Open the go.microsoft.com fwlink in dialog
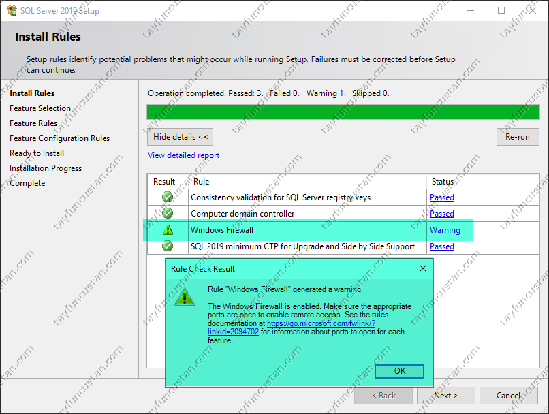Image resolution: width=549 pixels, height=414 pixels. tap(321, 323)
